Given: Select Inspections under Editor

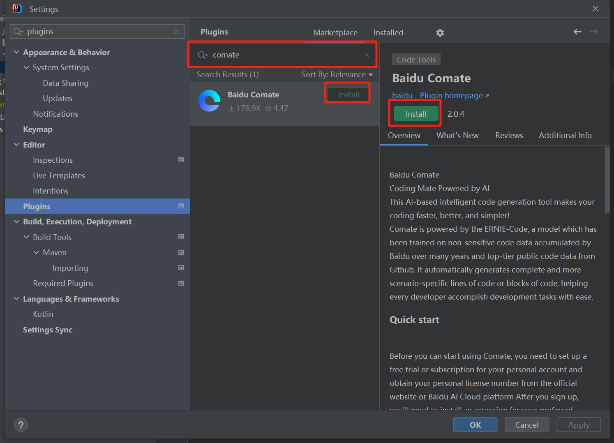Looking at the screenshot, I should tap(53, 160).
